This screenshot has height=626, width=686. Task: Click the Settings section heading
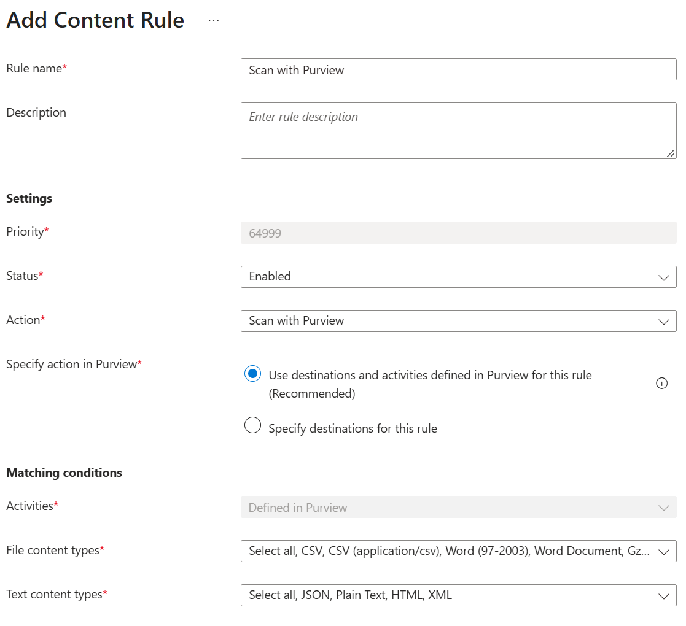pyautogui.click(x=29, y=198)
